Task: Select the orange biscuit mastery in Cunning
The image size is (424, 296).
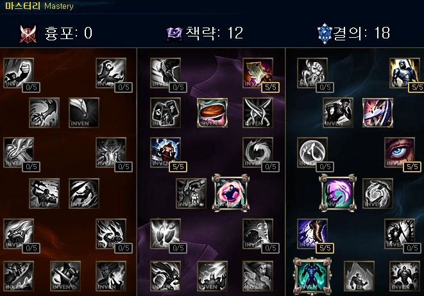Action: (212, 113)
